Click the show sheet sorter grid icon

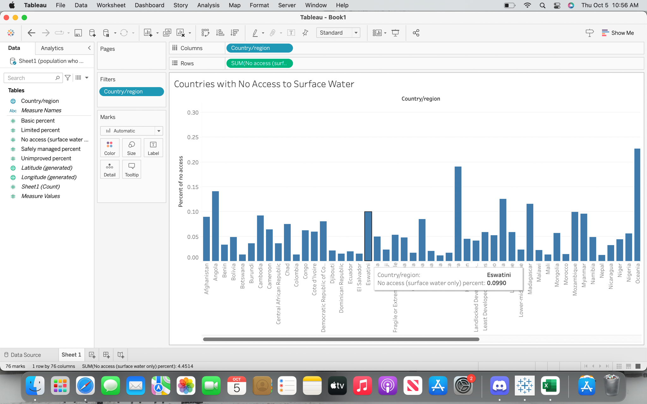click(619, 366)
